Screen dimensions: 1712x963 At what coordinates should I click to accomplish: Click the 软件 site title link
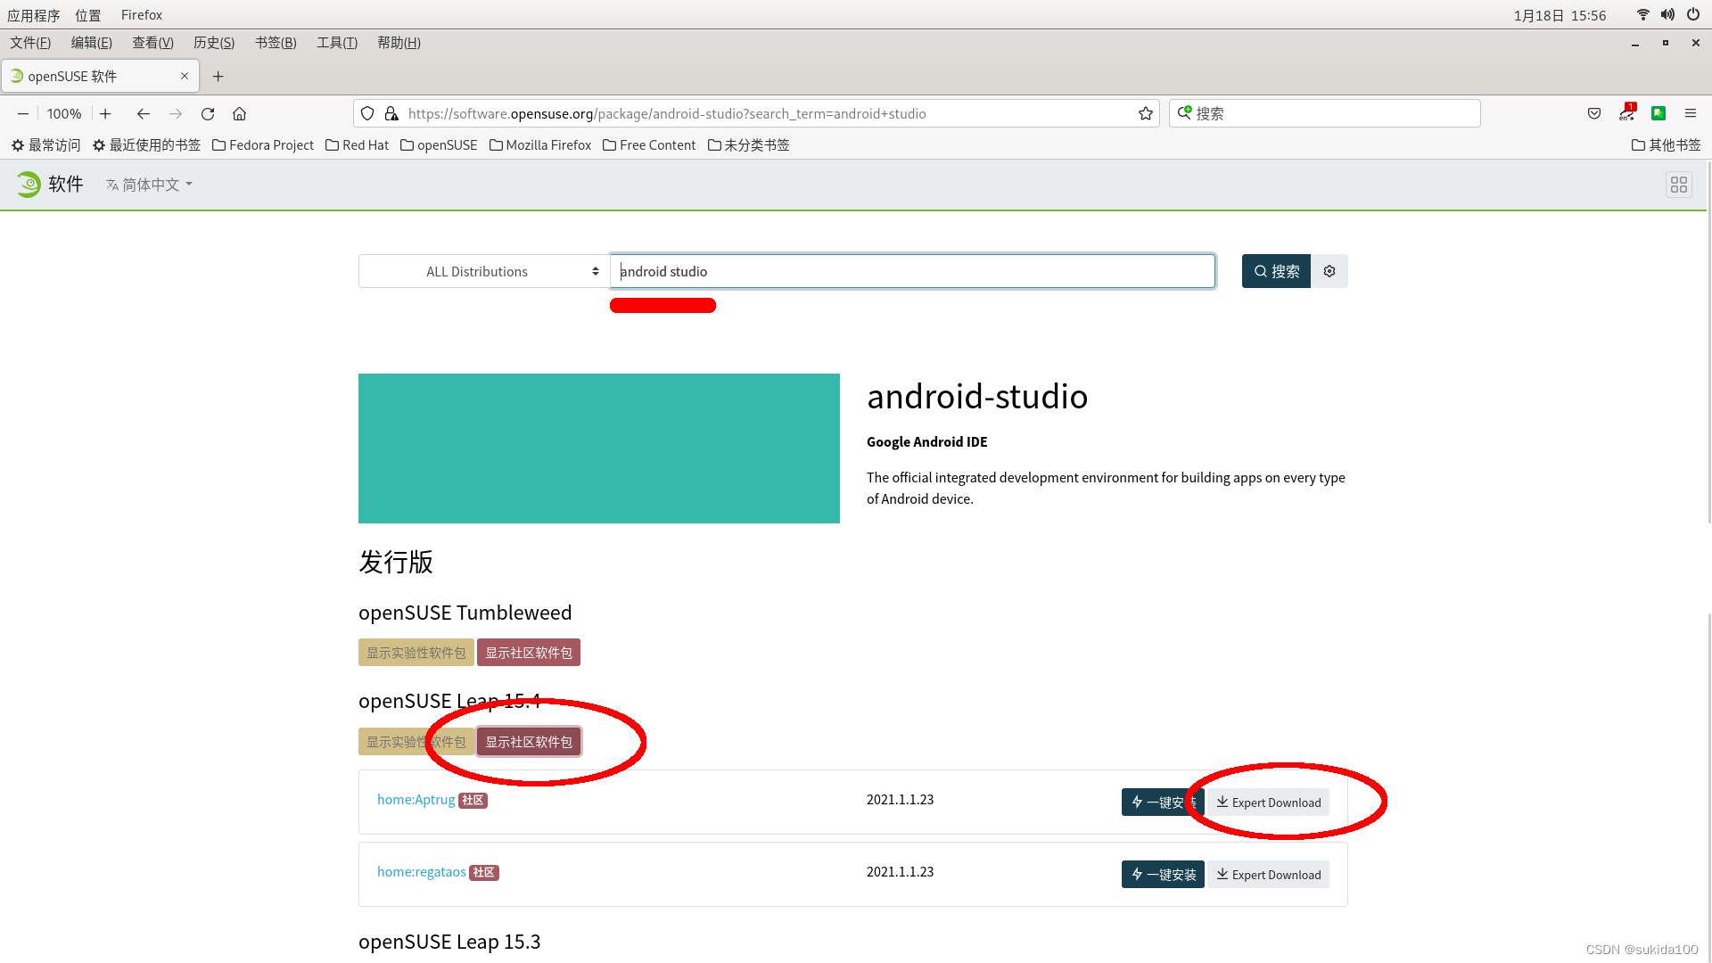point(66,184)
